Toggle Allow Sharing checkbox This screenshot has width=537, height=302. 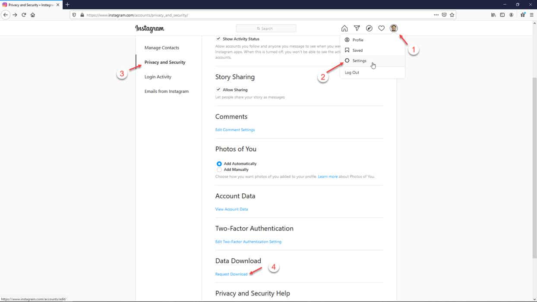(218, 90)
